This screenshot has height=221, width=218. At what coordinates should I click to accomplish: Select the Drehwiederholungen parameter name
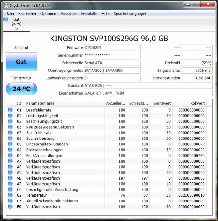coord(44,150)
